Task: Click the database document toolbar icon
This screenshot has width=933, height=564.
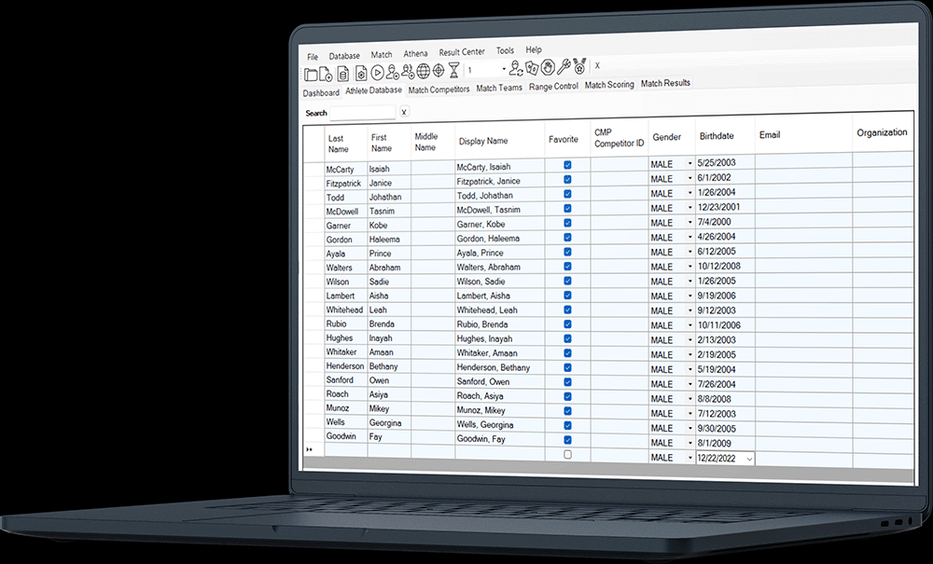Action: coord(343,74)
